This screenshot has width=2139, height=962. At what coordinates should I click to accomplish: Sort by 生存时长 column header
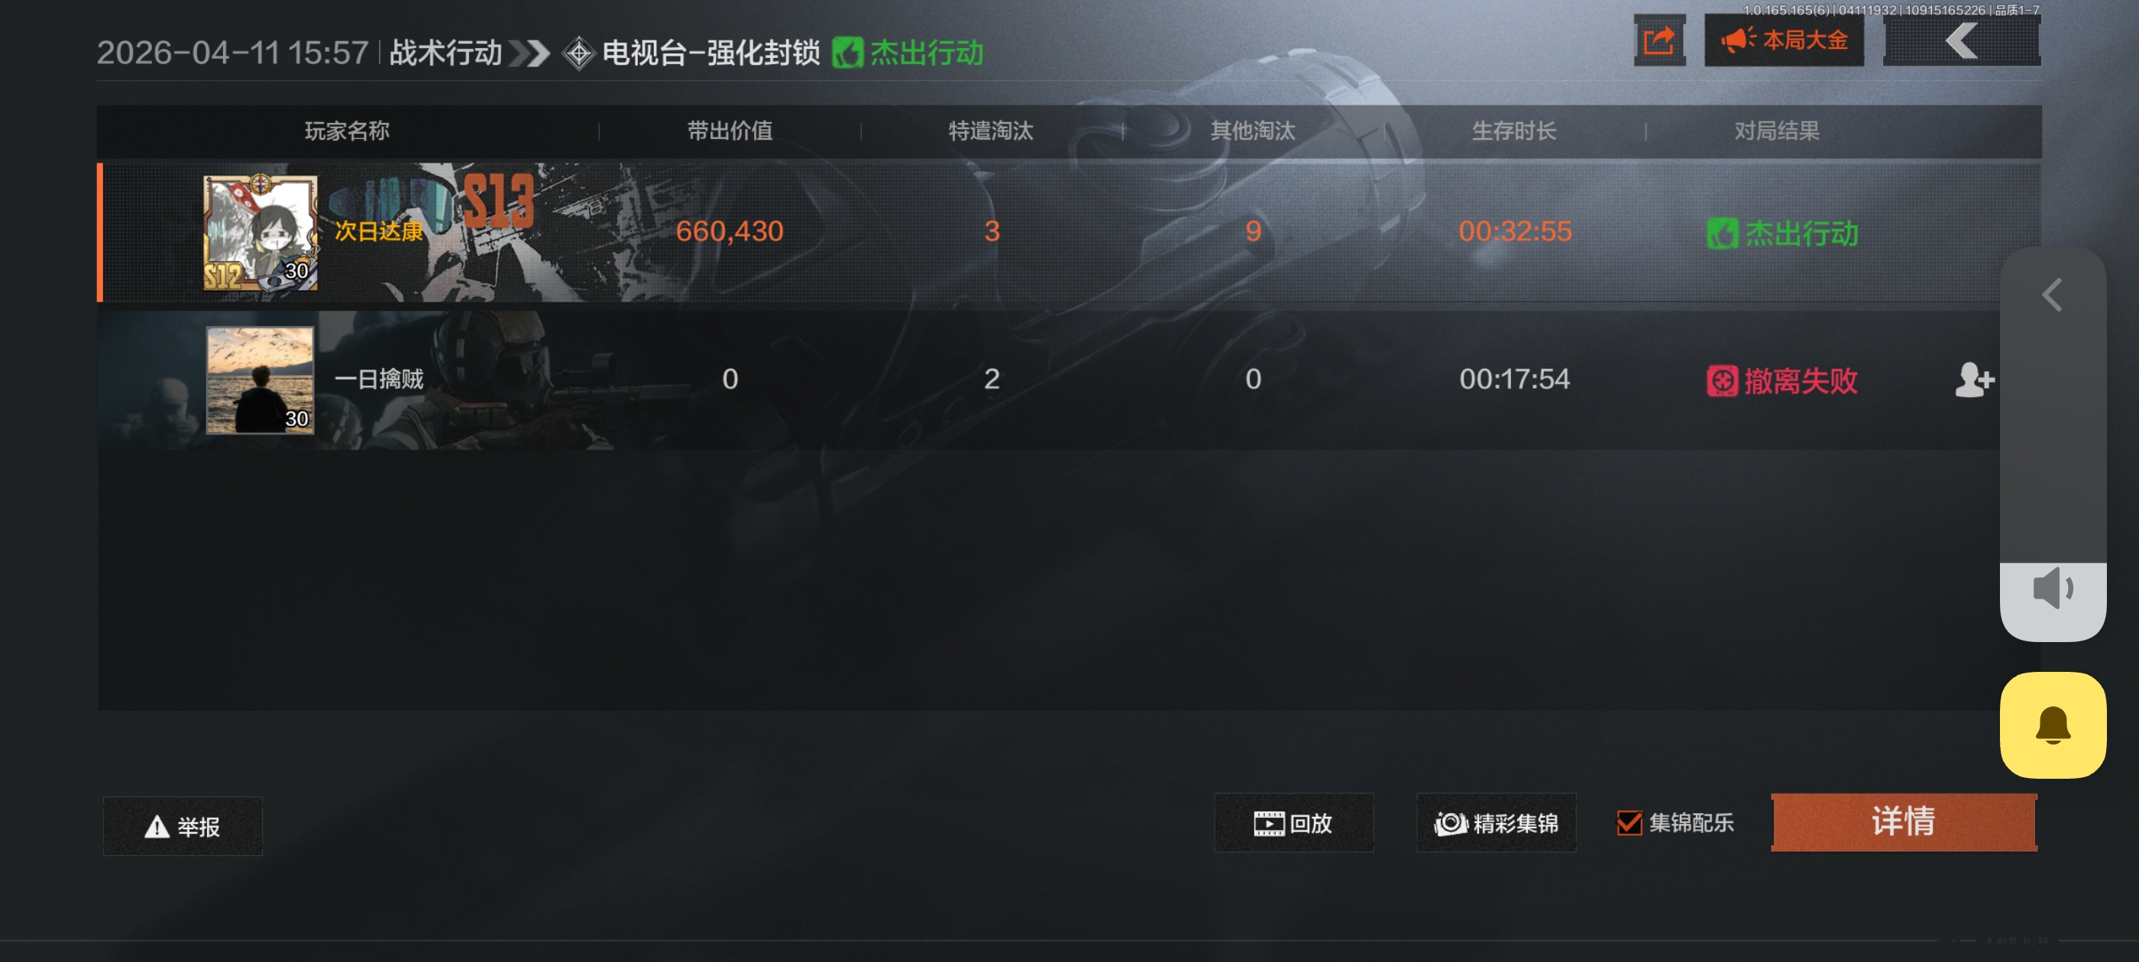pyautogui.click(x=1514, y=131)
